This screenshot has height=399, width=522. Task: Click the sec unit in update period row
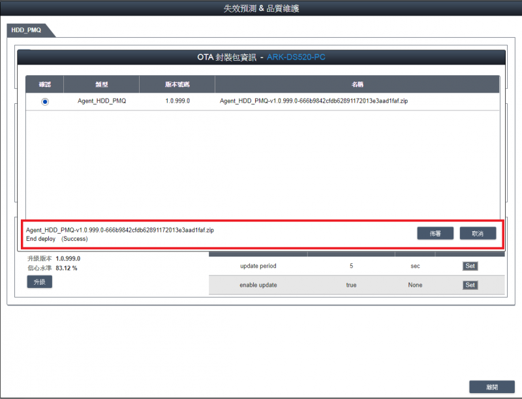pyautogui.click(x=415, y=266)
